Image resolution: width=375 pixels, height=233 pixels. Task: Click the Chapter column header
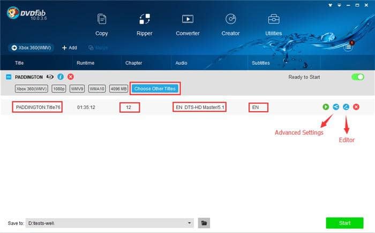click(134, 63)
